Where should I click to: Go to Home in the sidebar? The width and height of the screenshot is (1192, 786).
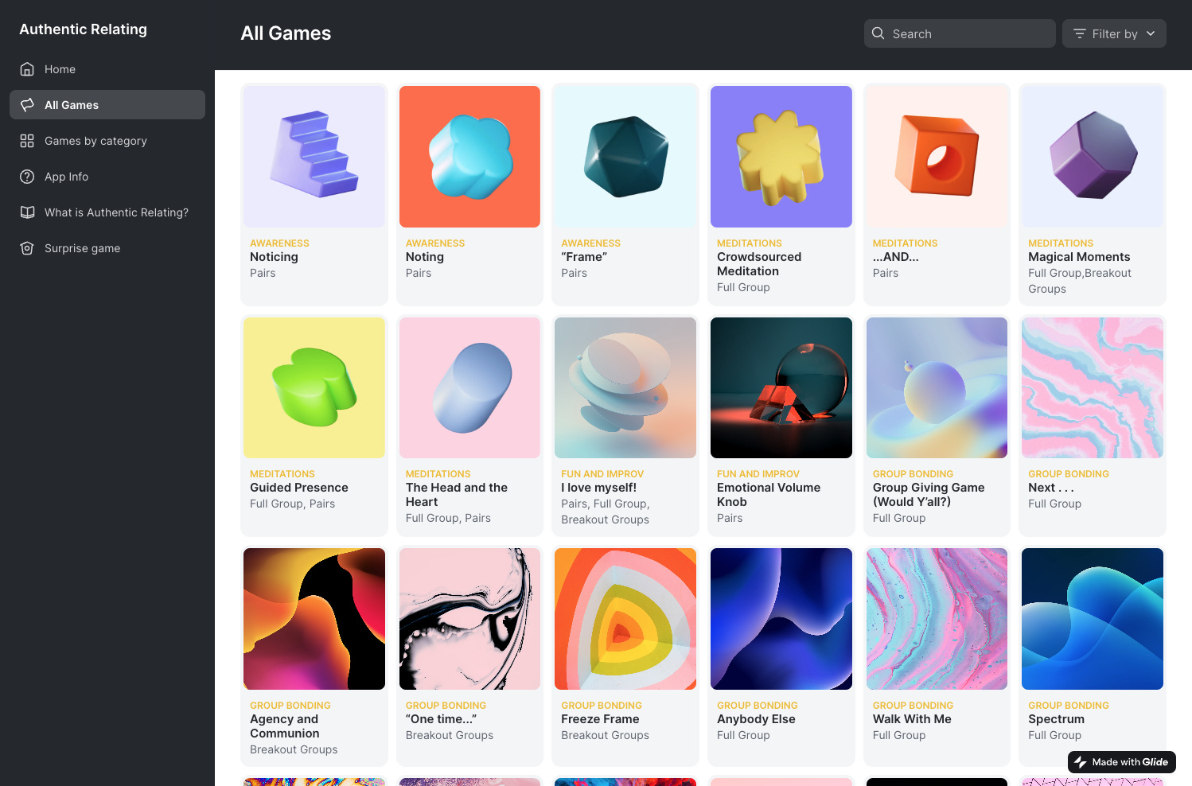(107, 69)
